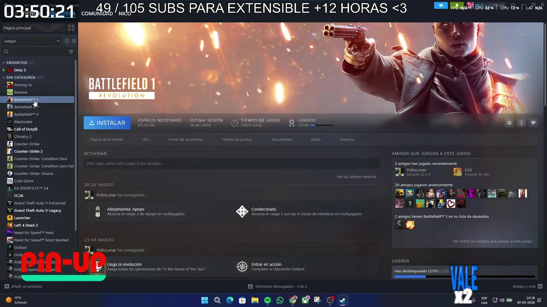Select Among Us in the library list
The image size is (547, 307).
pos(38,85)
